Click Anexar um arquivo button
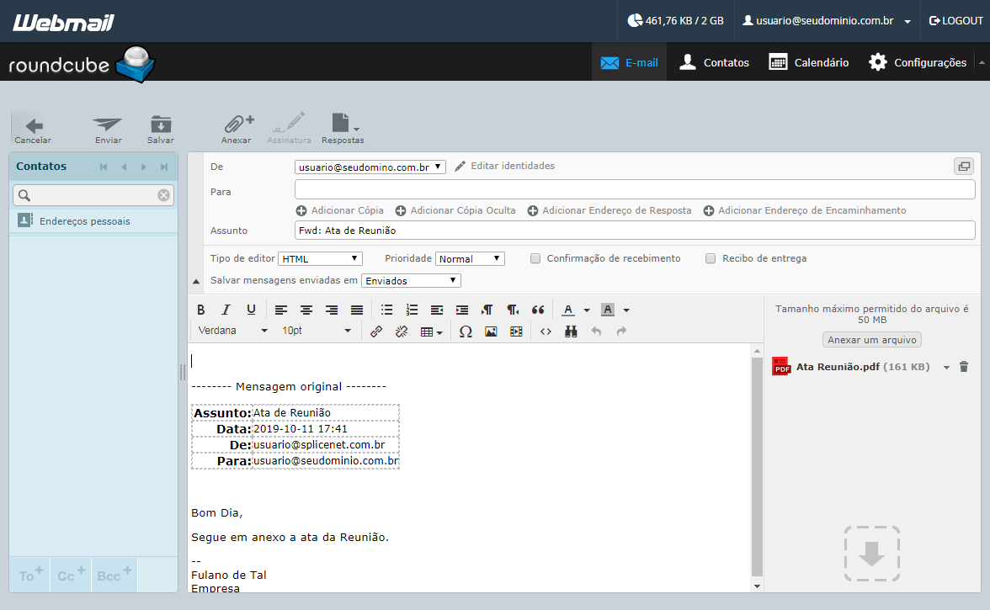The width and height of the screenshot is (990, 610). 872,339
